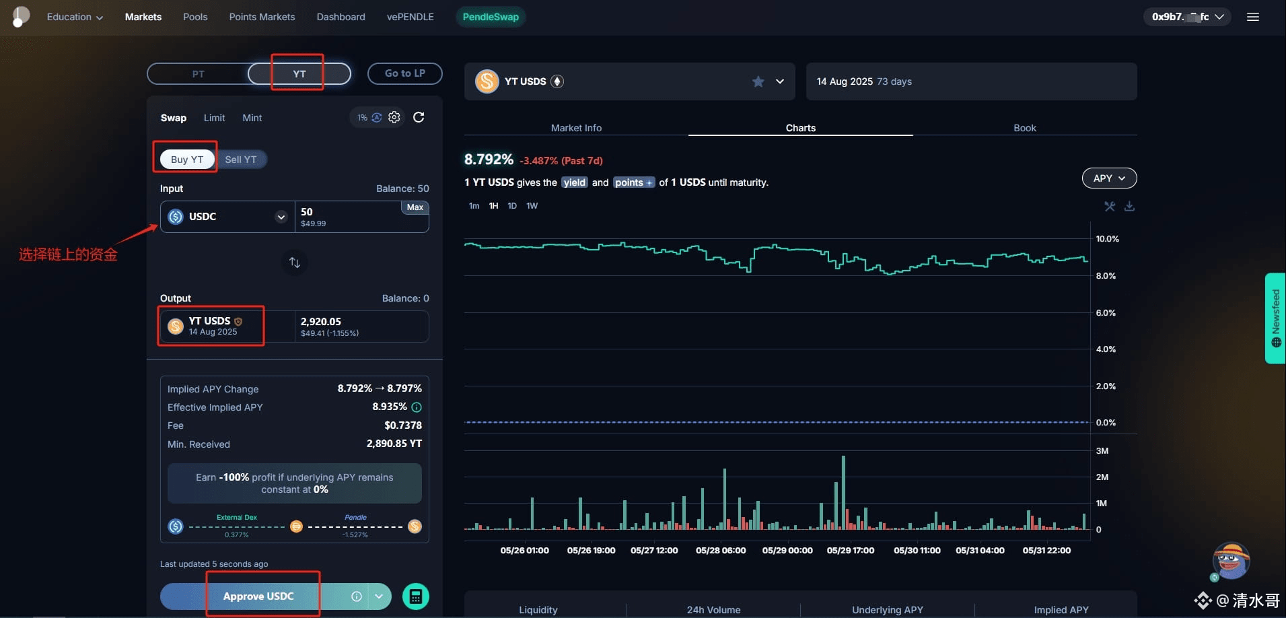Open wallet address 0x9b7 dropdown

(x=1187, y=17)
